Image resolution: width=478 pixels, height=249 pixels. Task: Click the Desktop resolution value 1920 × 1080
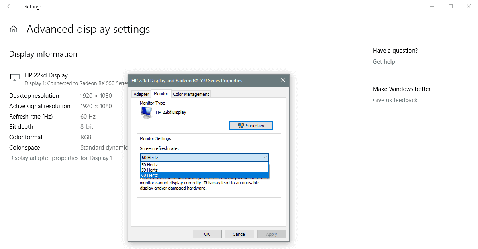click(x=96, y=96)
